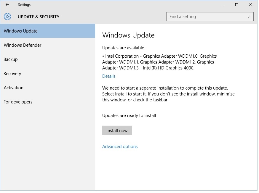Viewport: 259px width, 193px height.
Task: Click the Settings title bar label
Action: [24, 5]
